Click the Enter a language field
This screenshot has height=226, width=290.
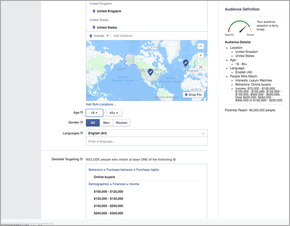[x=146, y=141]
